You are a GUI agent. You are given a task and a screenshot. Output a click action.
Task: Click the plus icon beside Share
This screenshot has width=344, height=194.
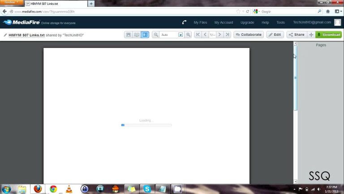pyautogui.click(x=311, y=34)
